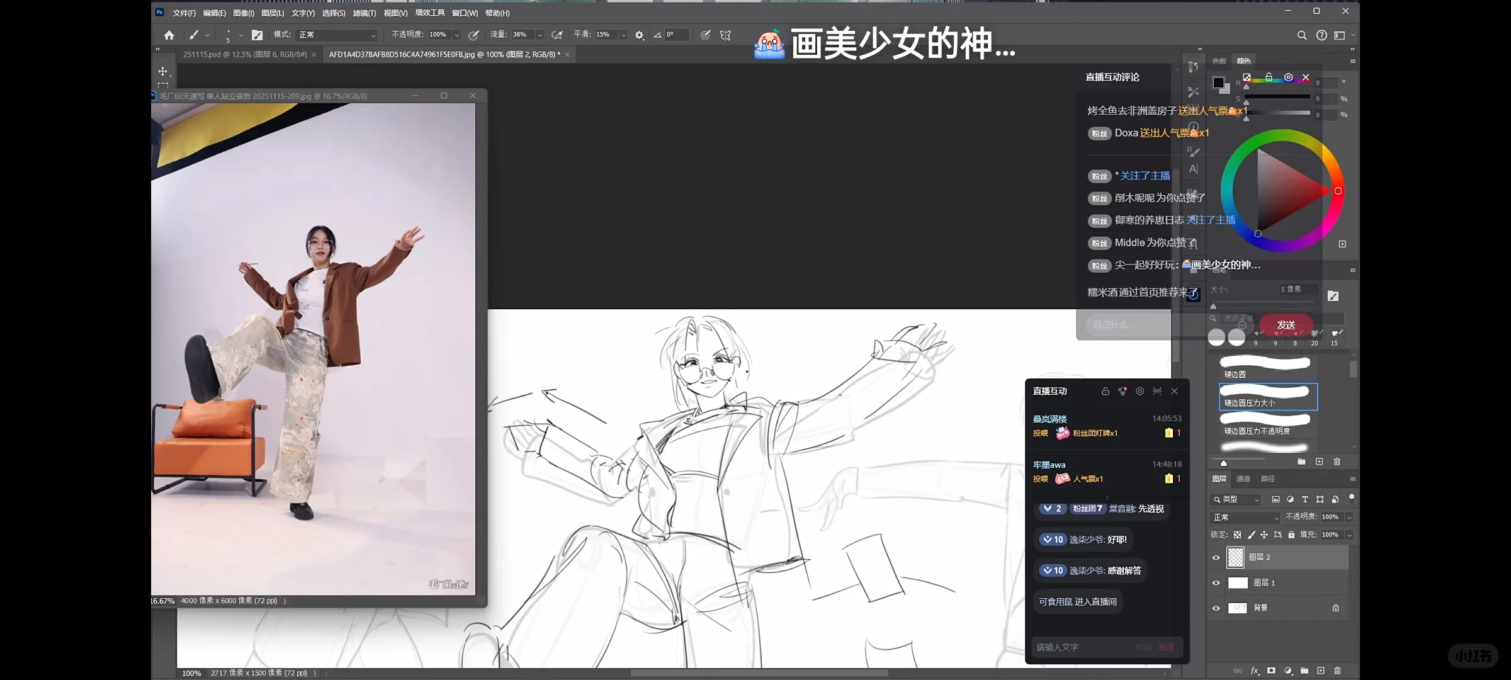Delete layer with Layers panel trash icon
Image resolution: width=1511 pixels, height=680 pixels.
coord(1338,671)
